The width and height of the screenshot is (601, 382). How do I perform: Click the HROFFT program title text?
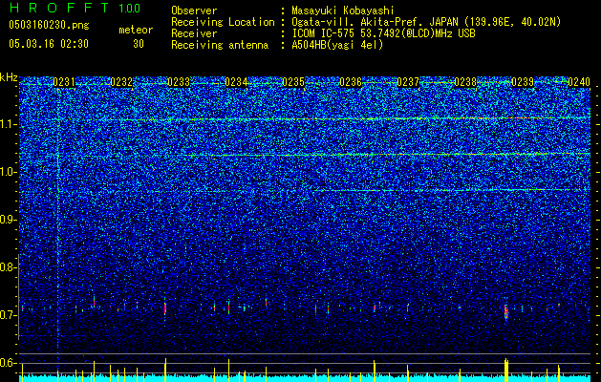point(59,8)
